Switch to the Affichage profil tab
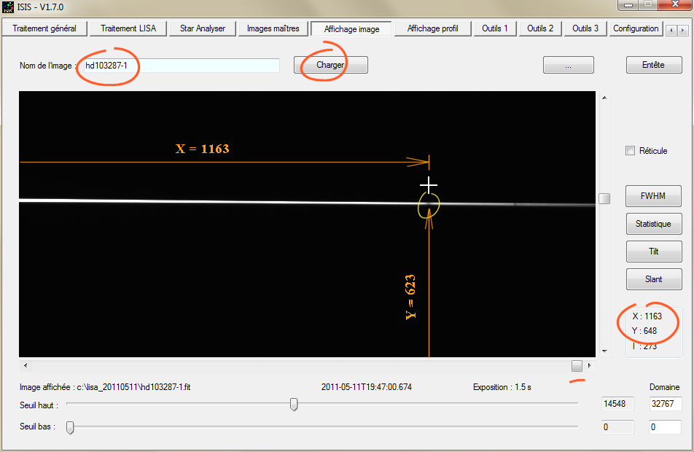The image size is (694, 452). click(432, 28)
